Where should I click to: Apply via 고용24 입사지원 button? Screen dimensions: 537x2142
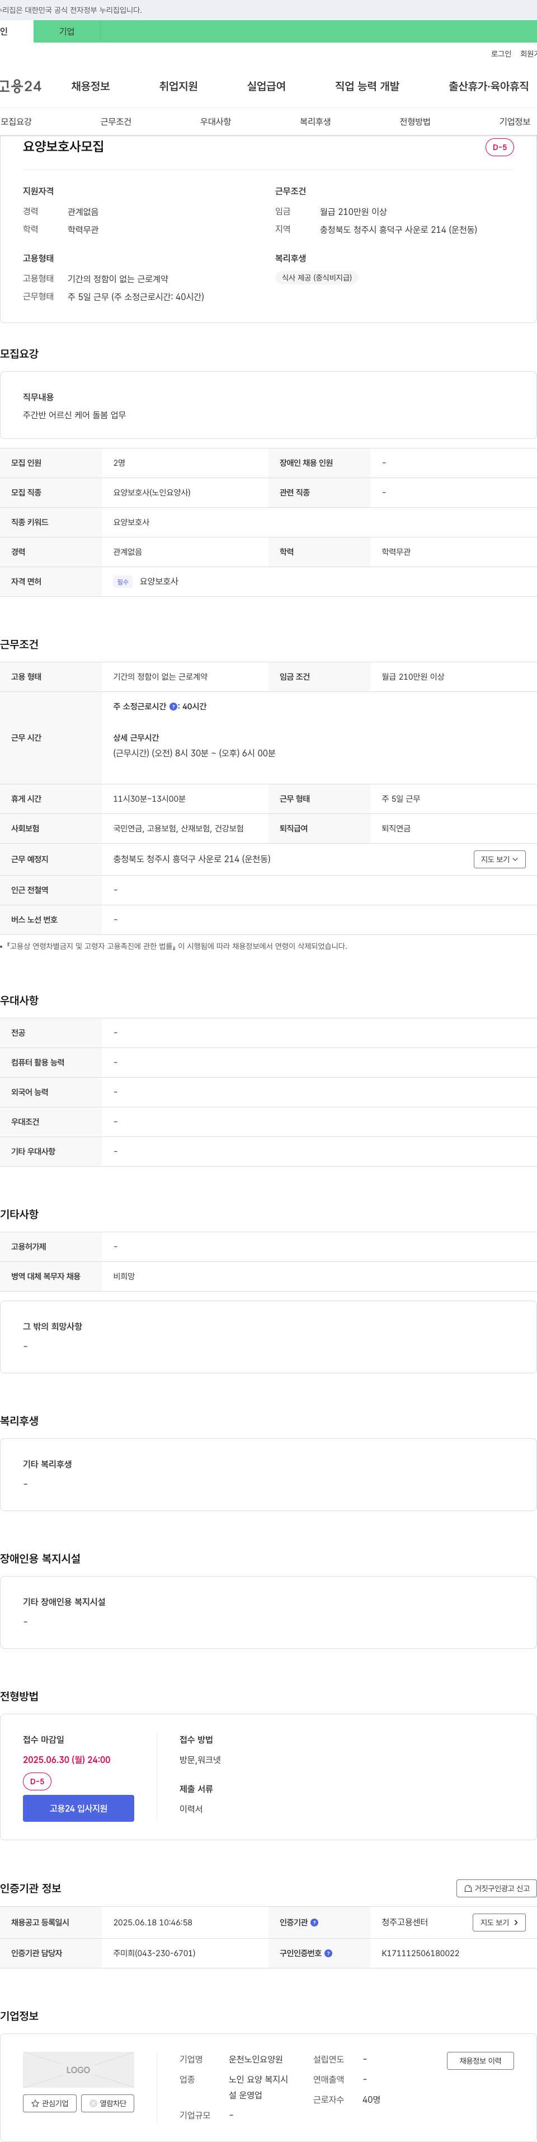coord(78,1808)
